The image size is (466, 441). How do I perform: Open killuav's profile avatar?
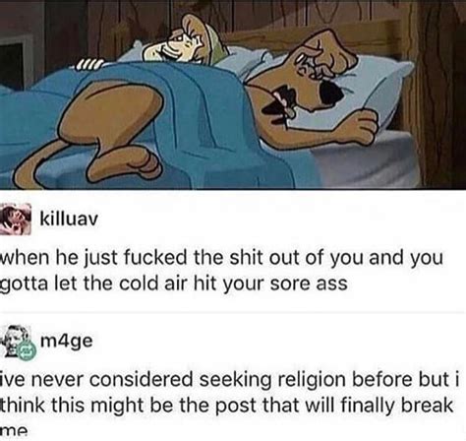(x=16, y=219)
